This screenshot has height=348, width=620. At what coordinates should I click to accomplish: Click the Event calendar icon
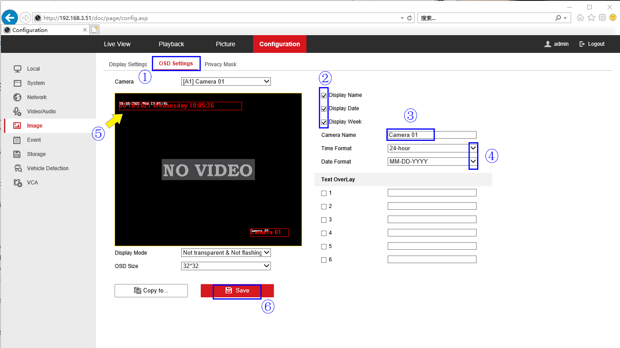point(18,140)
